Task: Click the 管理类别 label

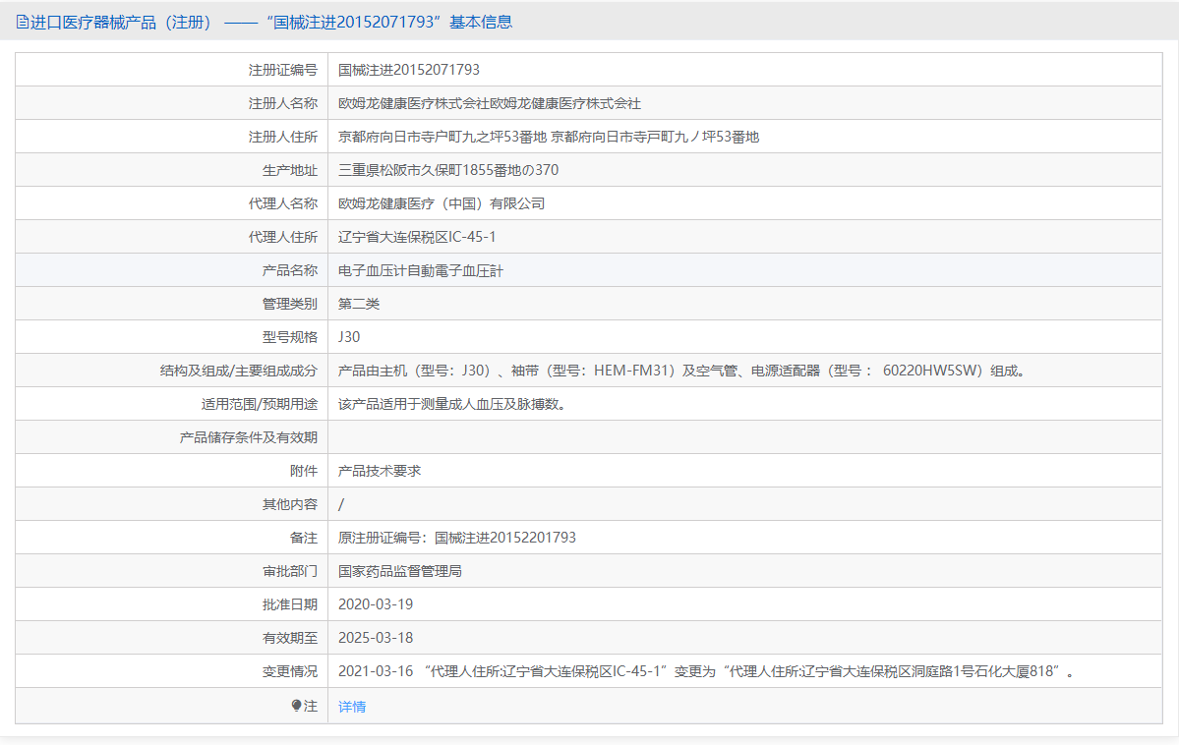Action: (289, 304)
